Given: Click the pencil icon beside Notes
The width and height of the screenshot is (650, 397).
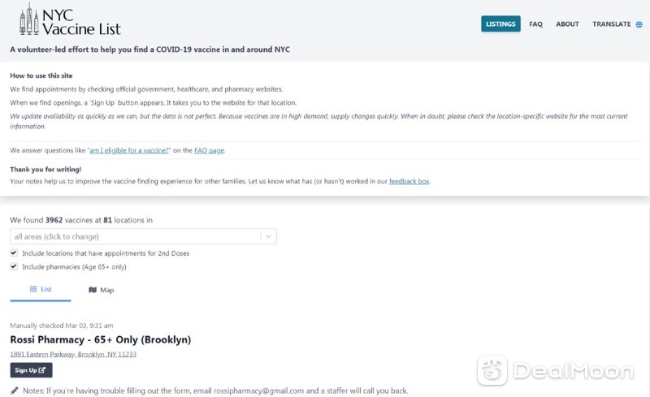Looking at the screenshot, I should pos(15,391).
